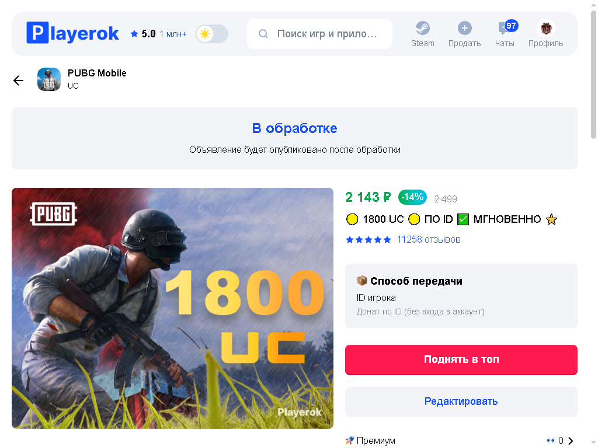Click the Продать plus icon
This screenshot has width=598, height=448.
tap(464, 28)
